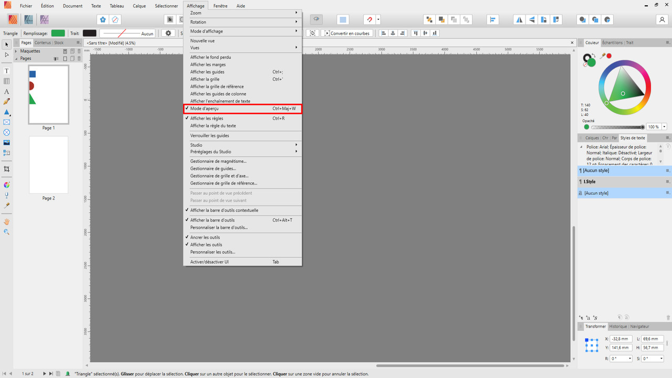Select the Place Image tool
672x378 pixels.
click(6, 143)
